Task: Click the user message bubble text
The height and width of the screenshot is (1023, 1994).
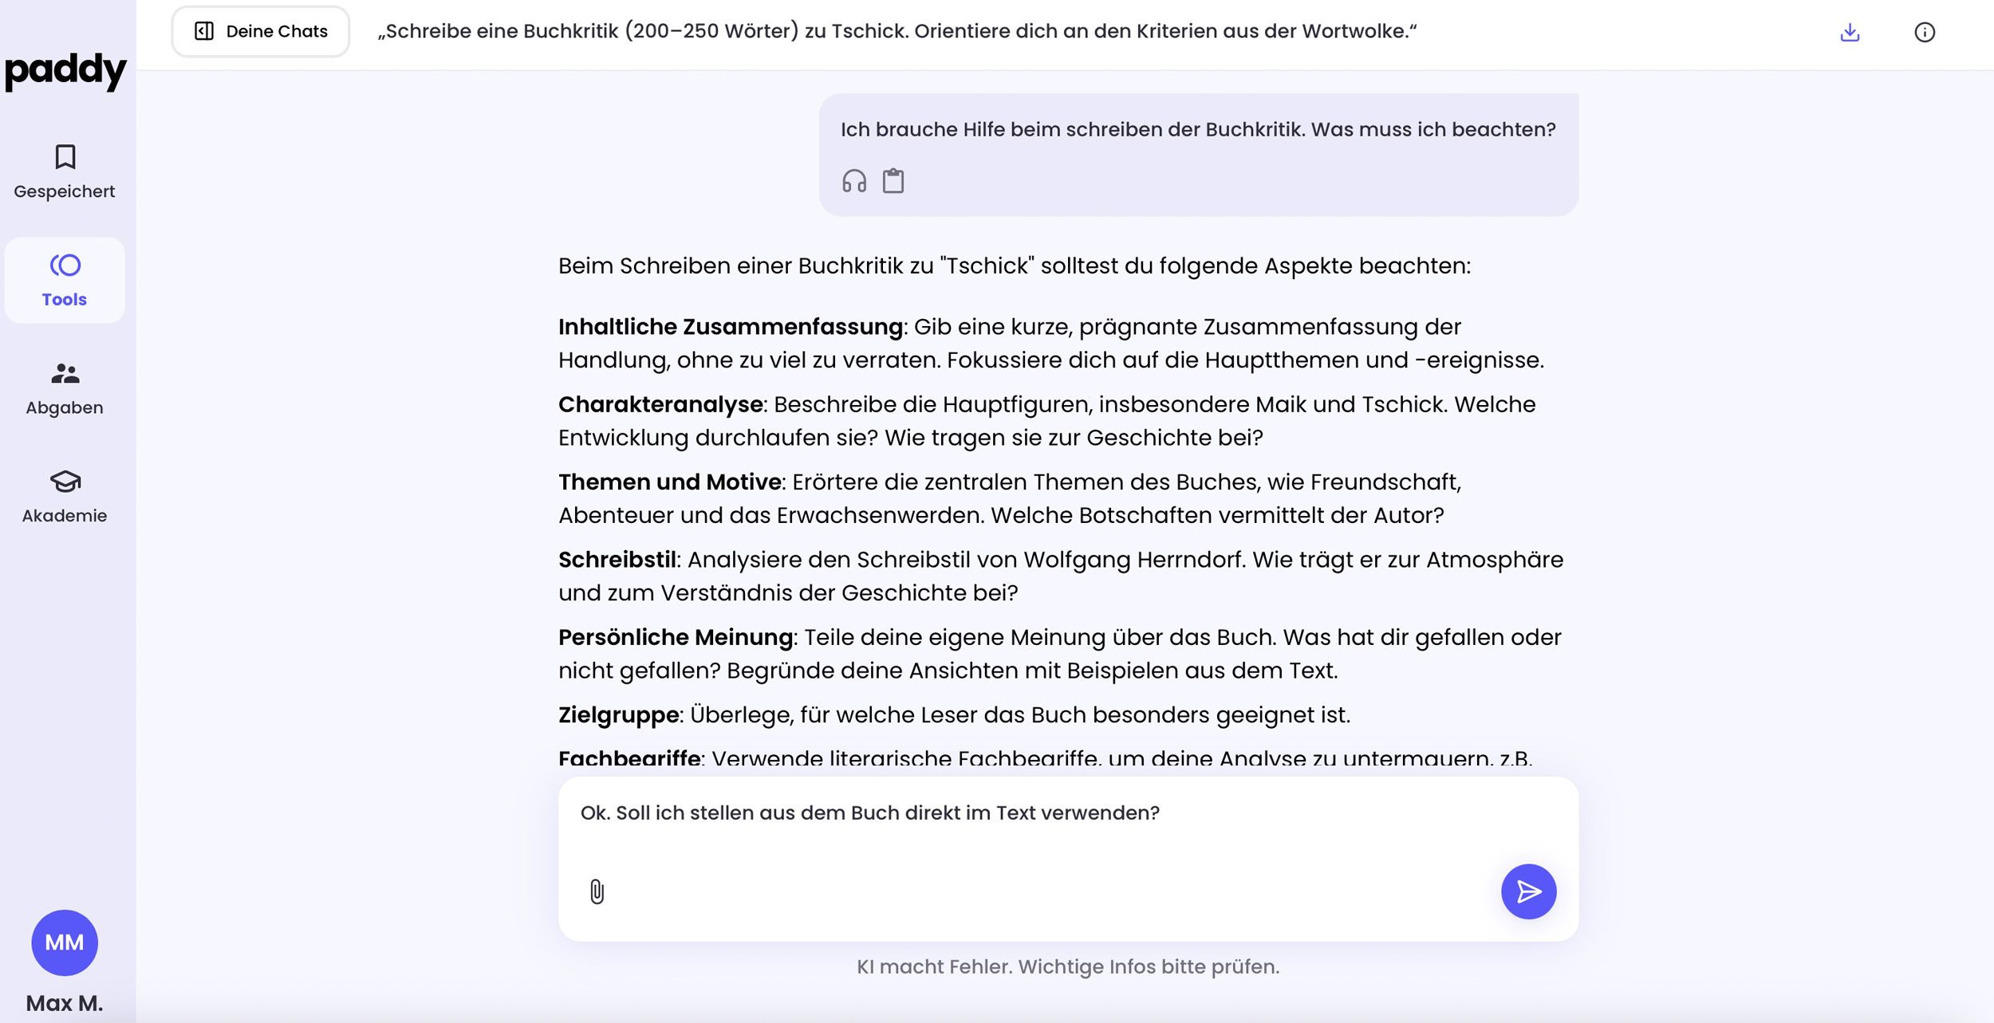Action: 1197,129
